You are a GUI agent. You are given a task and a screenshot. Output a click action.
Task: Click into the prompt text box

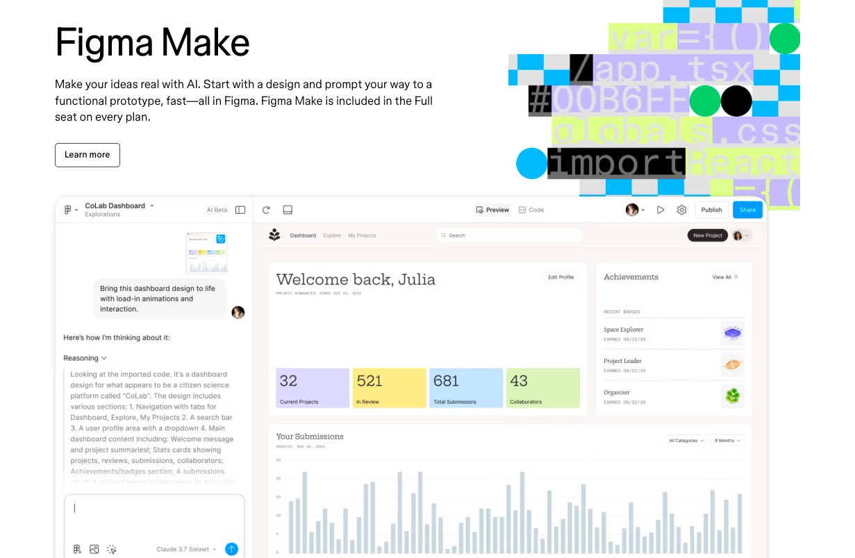[154, 516]
